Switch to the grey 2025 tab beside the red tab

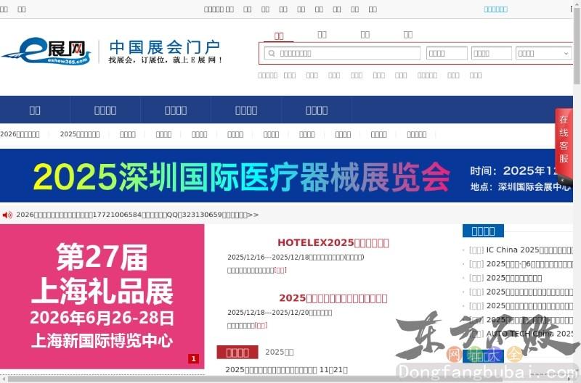coord(280,353)
